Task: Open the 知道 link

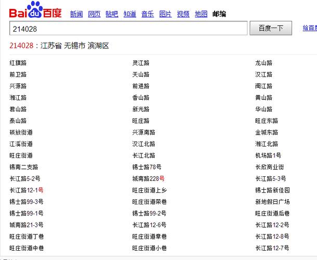Action: pos(130,14)
